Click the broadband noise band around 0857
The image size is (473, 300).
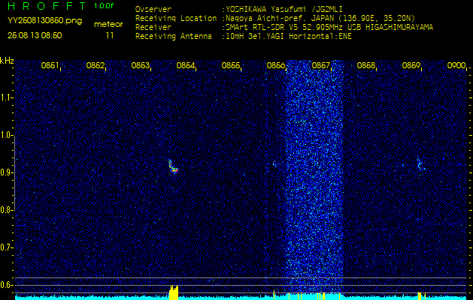[314, 176]
